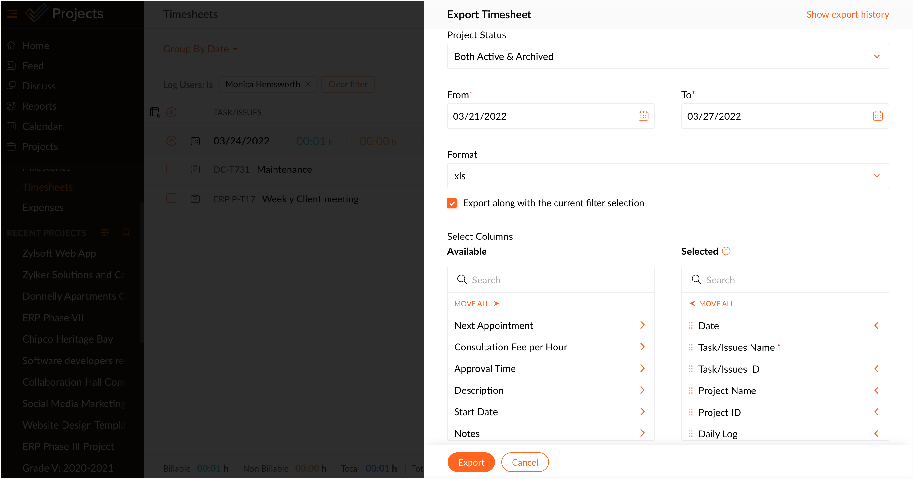Click MOVE ALL in Available columns
The image size is (913, 479).
476,304
